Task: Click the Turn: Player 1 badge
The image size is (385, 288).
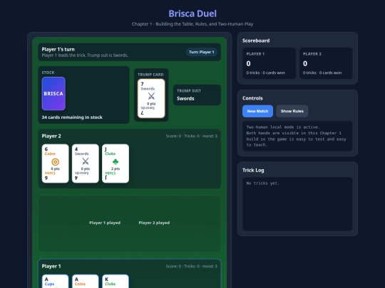Action: [201, 52]
